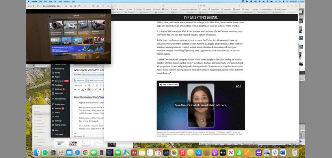This screenshot has width=332, height=158.
Task: Share the screenshot from Preview toolbar
Action: click(79, 6)
